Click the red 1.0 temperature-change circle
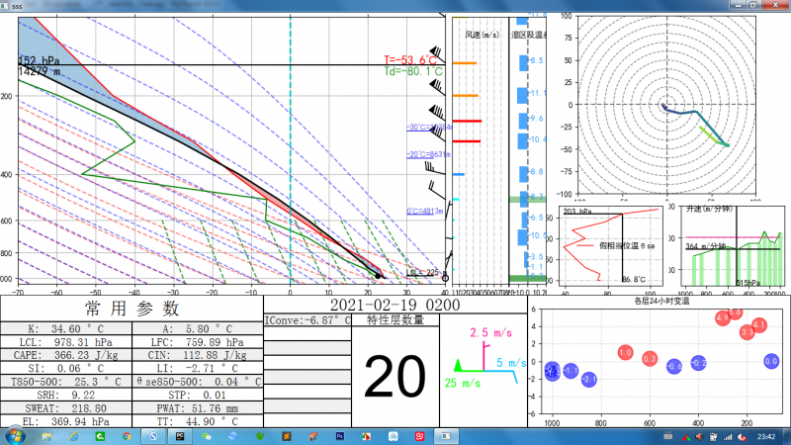Screen dimensions: 791x445 tap(625, 352)
